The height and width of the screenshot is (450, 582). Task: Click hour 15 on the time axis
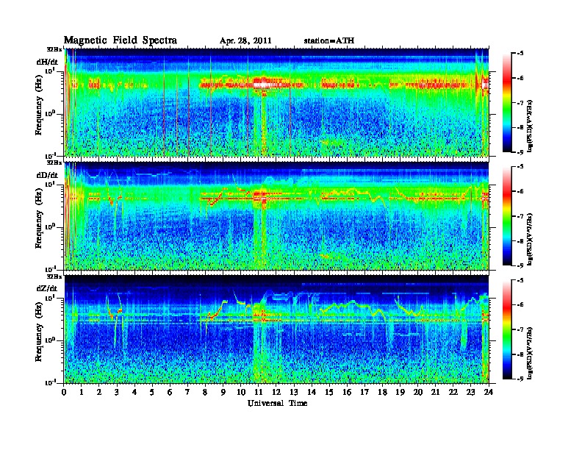329,392
